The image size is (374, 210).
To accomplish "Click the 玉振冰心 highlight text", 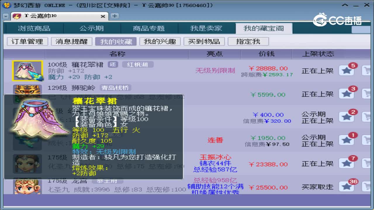I will (x=215, y=157).
